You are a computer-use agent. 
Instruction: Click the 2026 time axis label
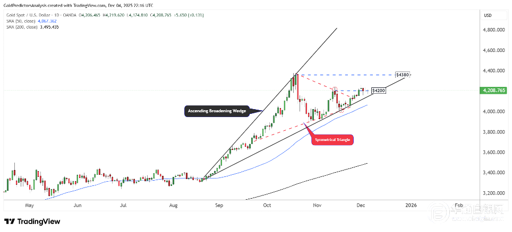410,204
